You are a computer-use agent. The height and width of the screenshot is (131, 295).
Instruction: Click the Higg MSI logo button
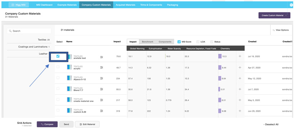tap(19, 5)
